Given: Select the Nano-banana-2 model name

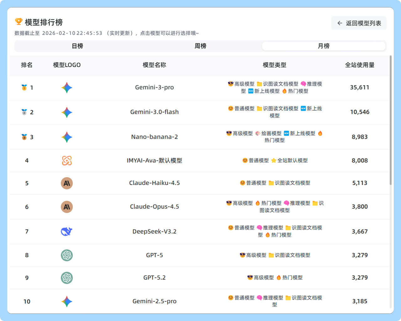Looking at the screenshot, I should pyautogui.click(x=154, y=137).
